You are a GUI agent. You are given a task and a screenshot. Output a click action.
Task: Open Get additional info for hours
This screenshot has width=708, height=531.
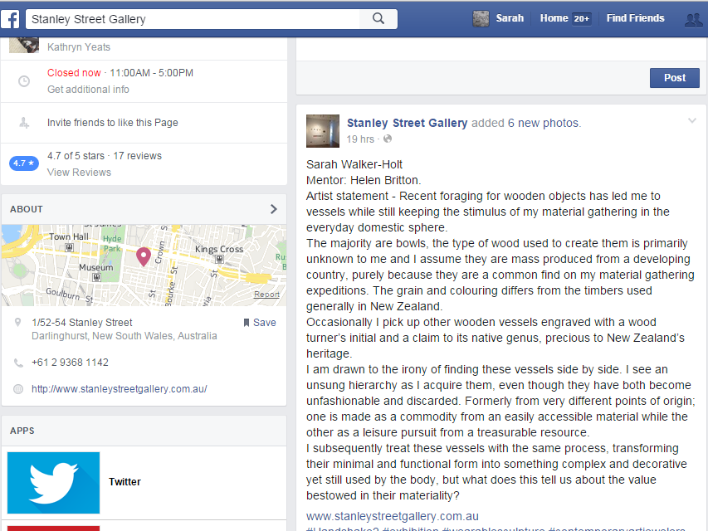(x=88, y=90)
